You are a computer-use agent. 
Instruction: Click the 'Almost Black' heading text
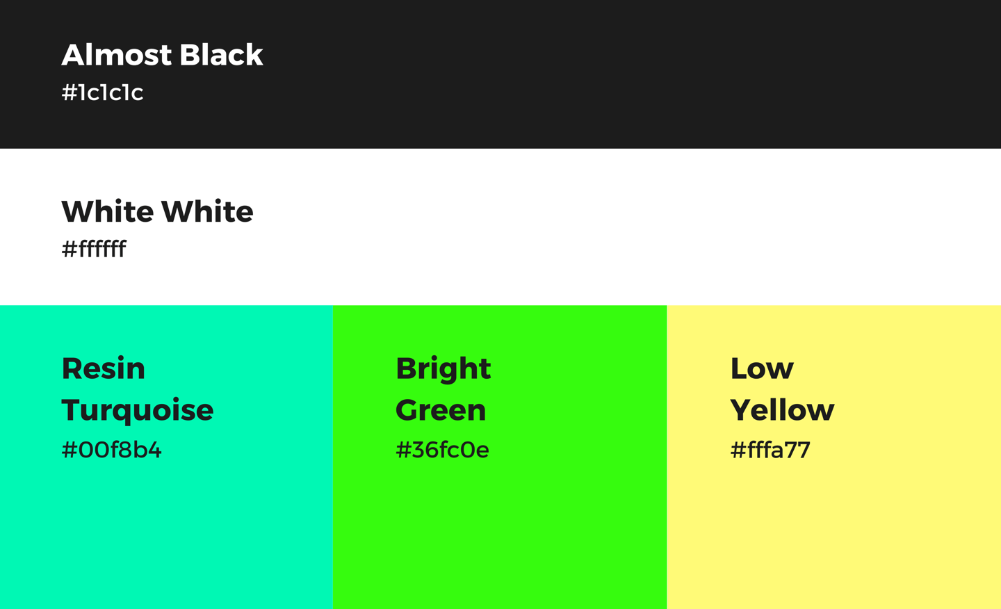[x=162, y=55]
